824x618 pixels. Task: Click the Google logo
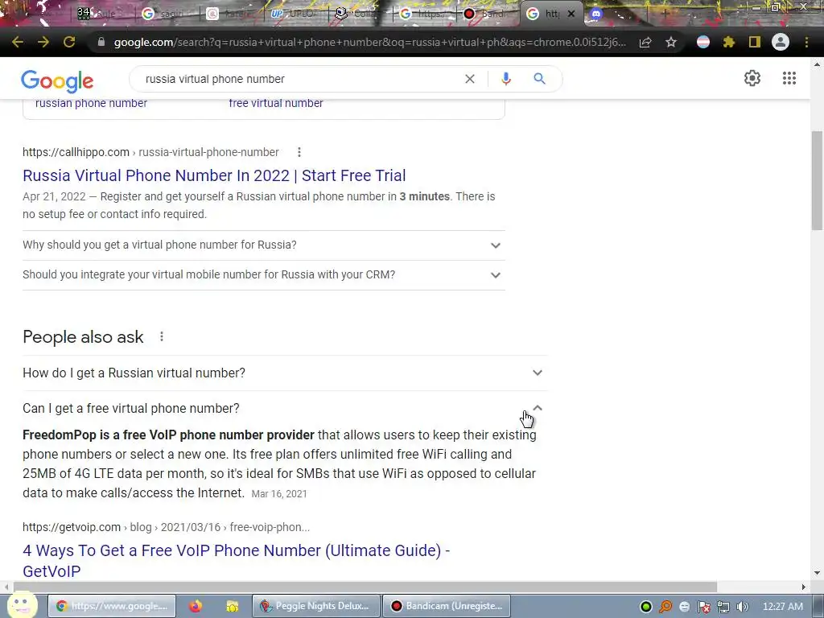(57, 80)
